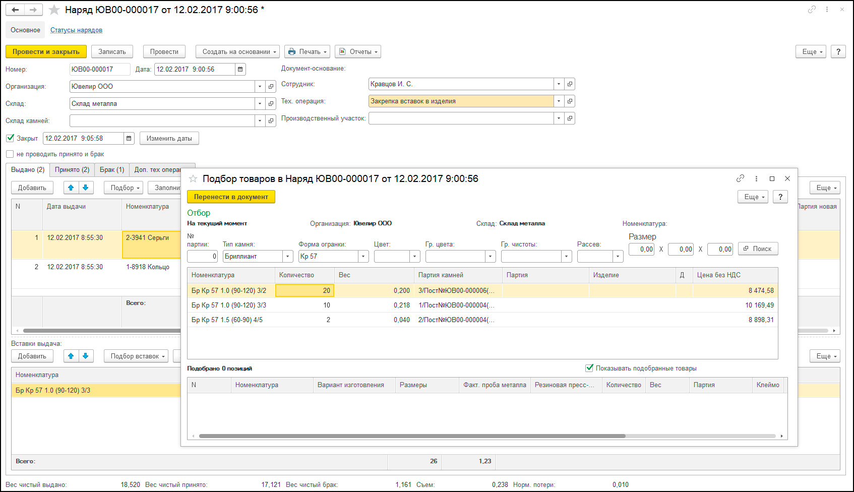The image size is (854, 492).
Task: Click open-form icon beside Организация field
Action: click(271, 87)
